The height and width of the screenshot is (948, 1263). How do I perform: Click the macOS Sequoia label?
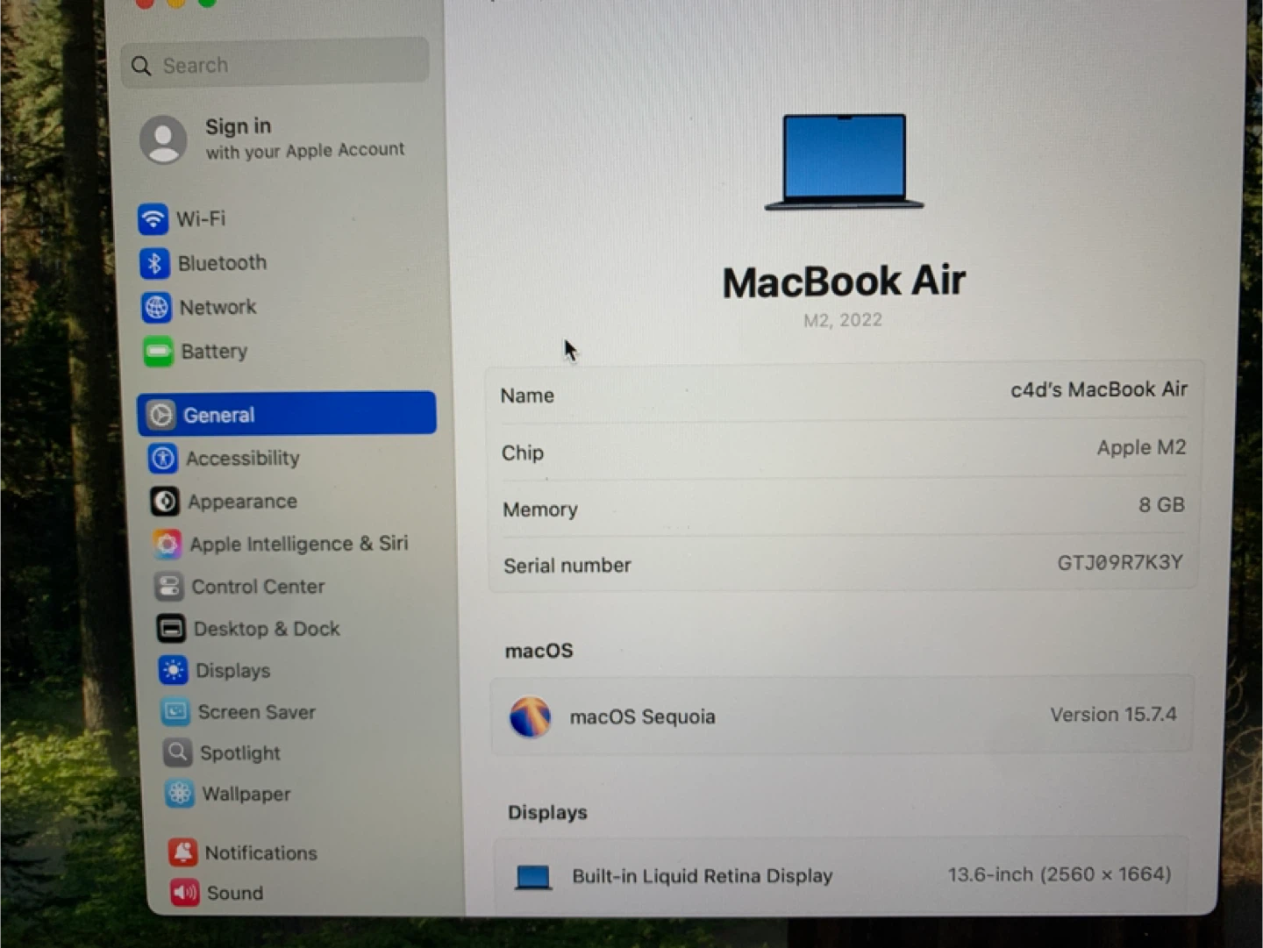pyautogui.click(x=642, y=717)
